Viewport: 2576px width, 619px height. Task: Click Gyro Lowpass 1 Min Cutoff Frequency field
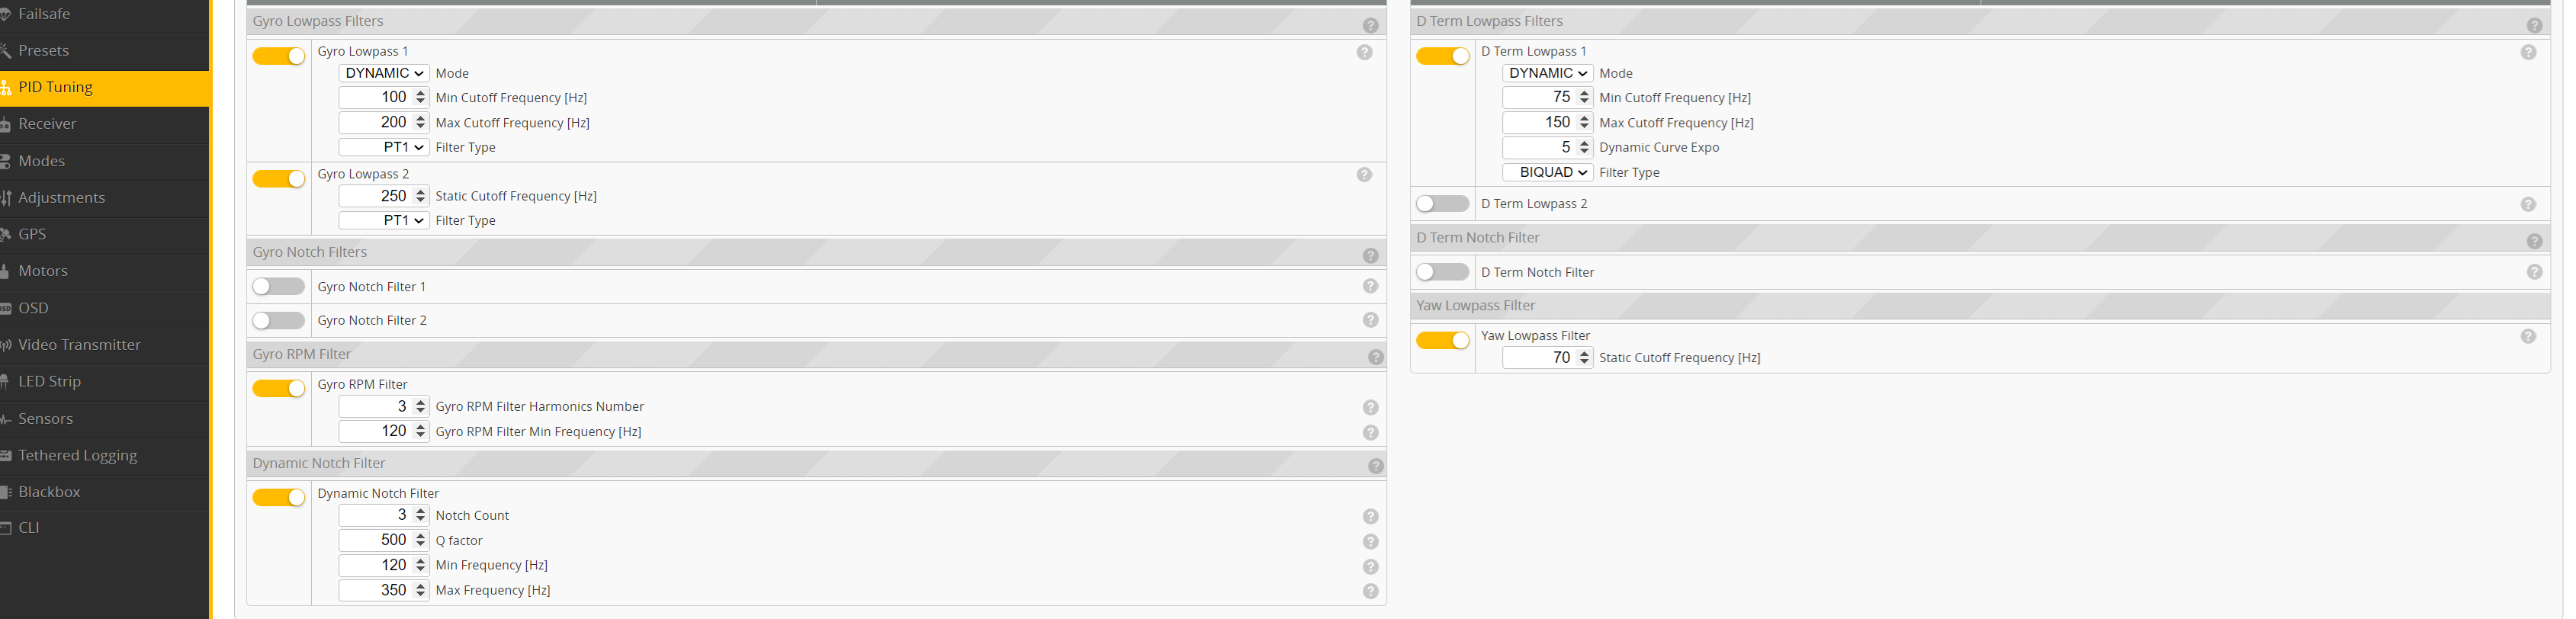click(x=384, y=97)
